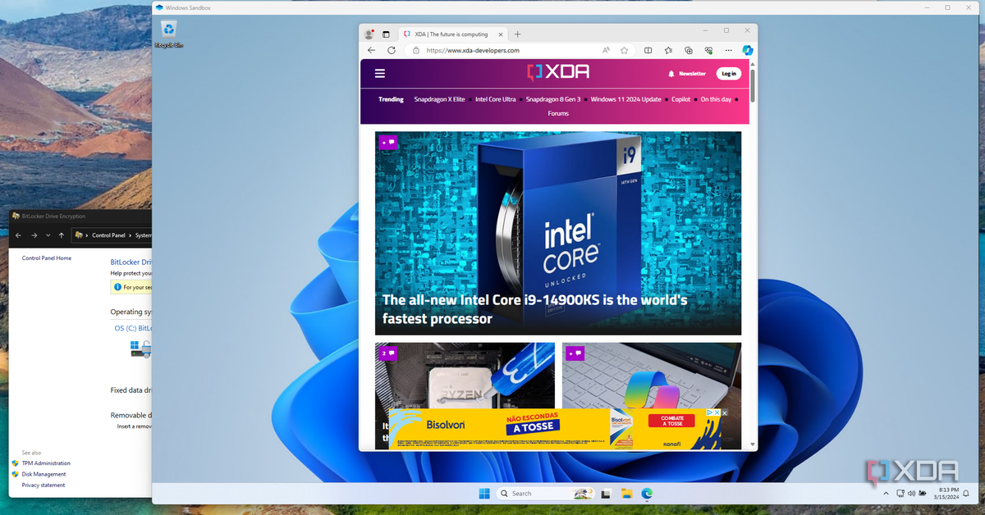Enter split screen view in Edge

point(648,50)
